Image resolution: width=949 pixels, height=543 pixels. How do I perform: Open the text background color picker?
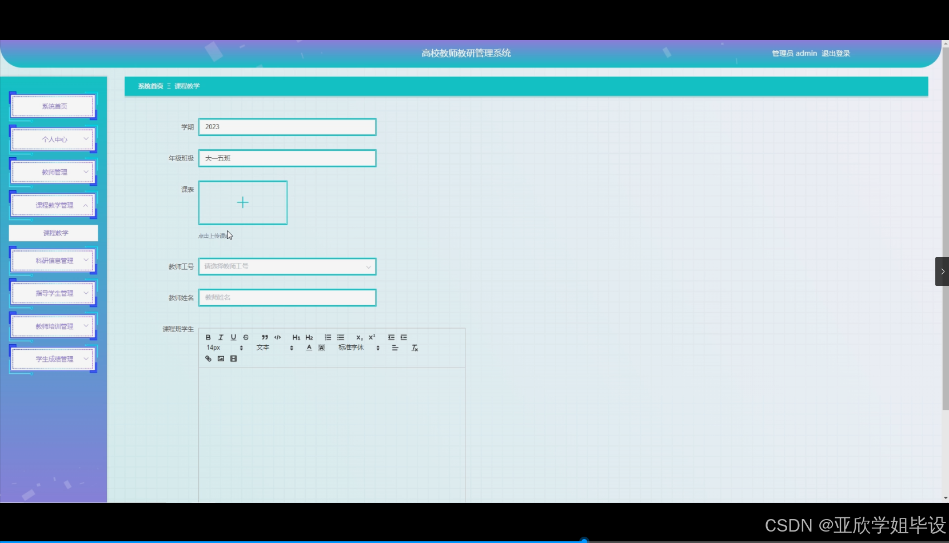click(322, 348)
